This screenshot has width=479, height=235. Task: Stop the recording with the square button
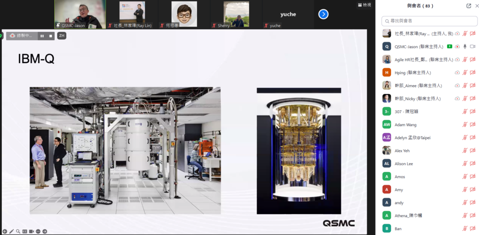(x=51, y=36)
